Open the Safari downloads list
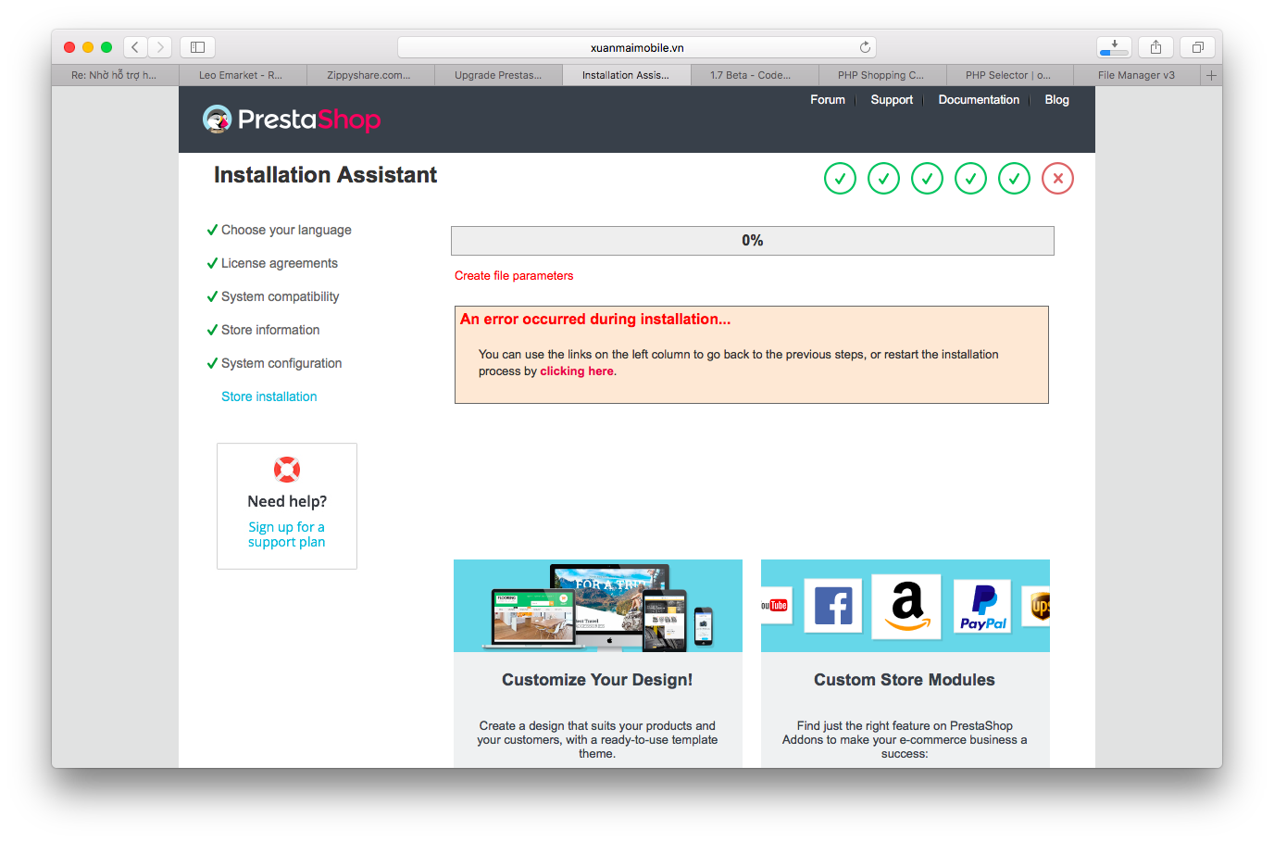 1114,47
